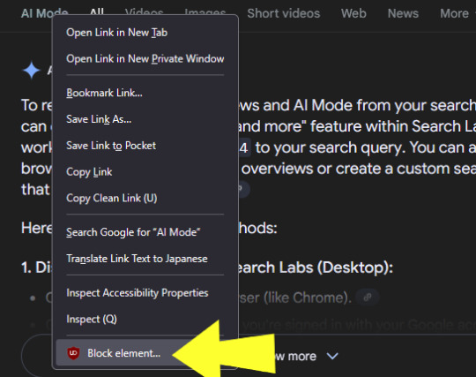Expand the Show more chevron
The image size is (476, 377).
coord(332,356)
